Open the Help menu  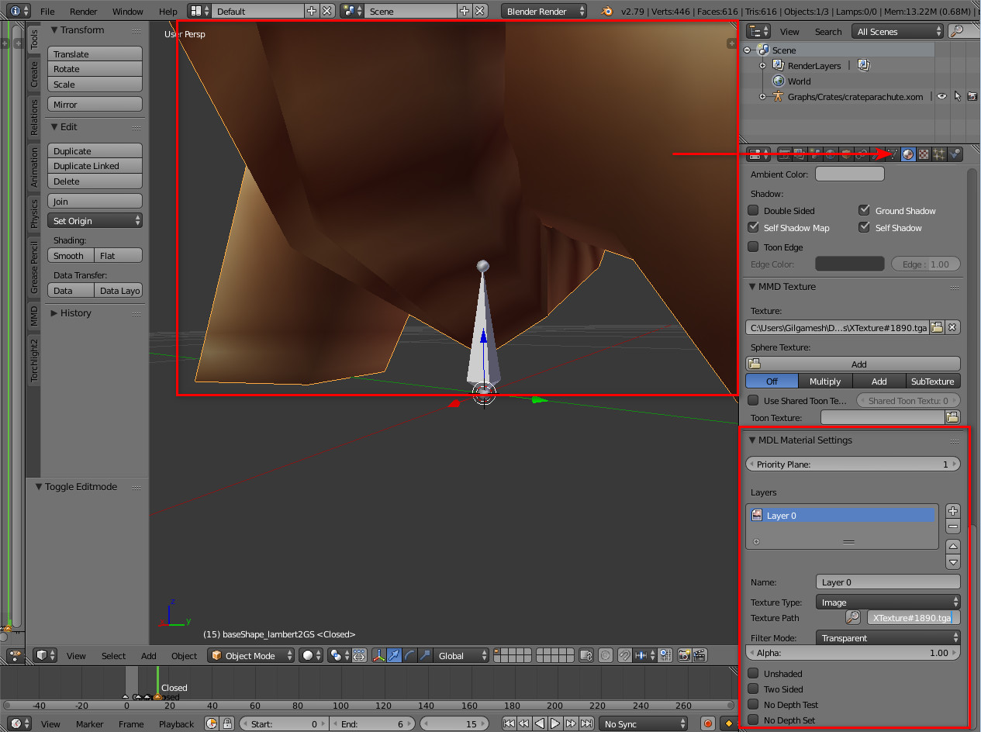pyautogui.click(x=168, y=11)
